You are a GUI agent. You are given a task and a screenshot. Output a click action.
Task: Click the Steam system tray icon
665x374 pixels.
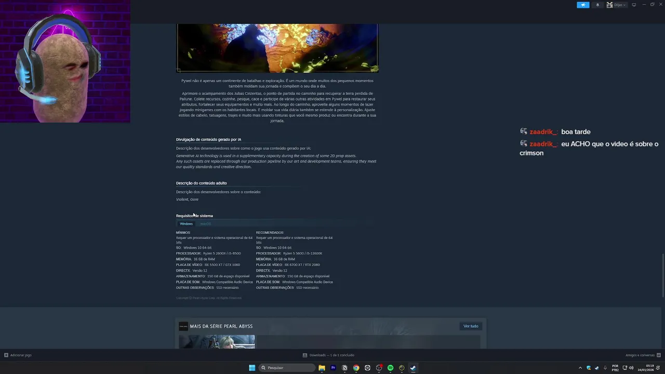596,368
